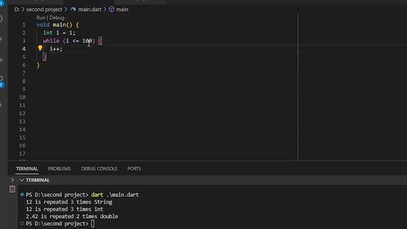Click the highlighted opening brace on line 3
The height and width of the screenshot is (229, 407).
(100, 41)
